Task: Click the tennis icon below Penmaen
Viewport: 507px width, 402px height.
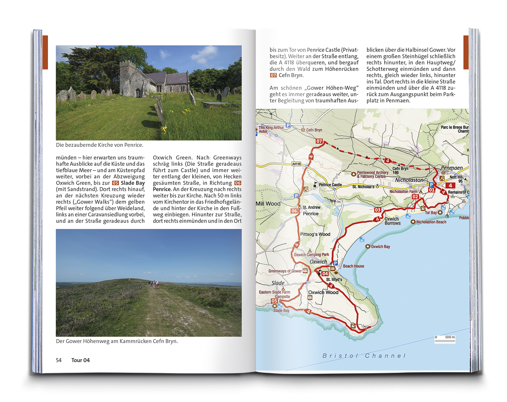Action: pyautogui.click(x=442, y=178)
